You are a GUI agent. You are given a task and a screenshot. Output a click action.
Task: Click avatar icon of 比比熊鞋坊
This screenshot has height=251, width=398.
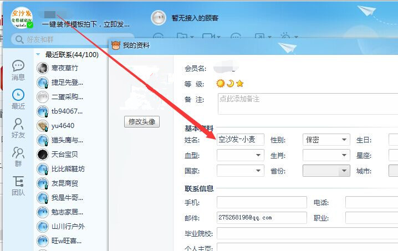(42, 169)
